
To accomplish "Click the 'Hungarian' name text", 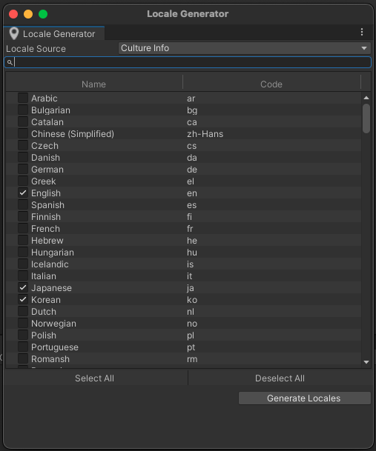I will (53, 253).
